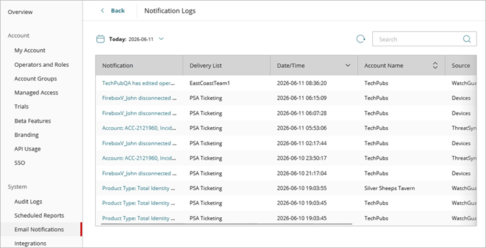Open Overview in the sidebar
This screenshot has width=486, height=248.
pos(20,12)
